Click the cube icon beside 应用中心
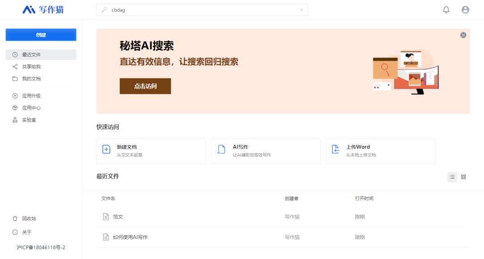This screenshot has width=484, height=259. (x=15, y=108)
